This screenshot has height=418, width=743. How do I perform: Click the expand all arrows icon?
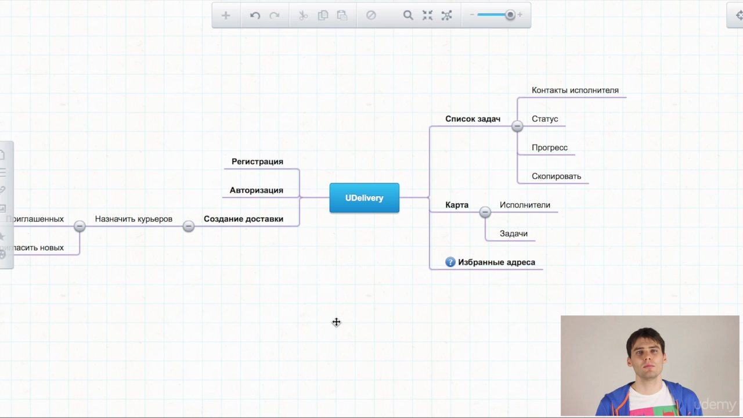tap(446, 16)
